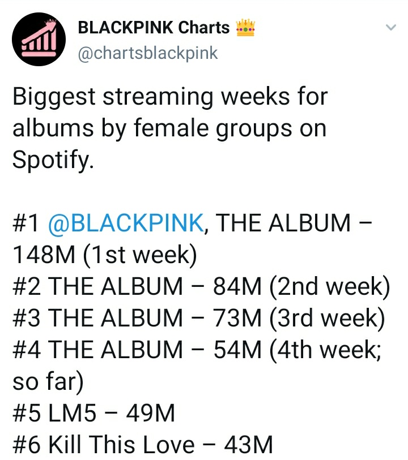Click the "Biggest streaming weeks for" text line
Viewport: 408px width, 460px height.
click(x=170, y=97)
